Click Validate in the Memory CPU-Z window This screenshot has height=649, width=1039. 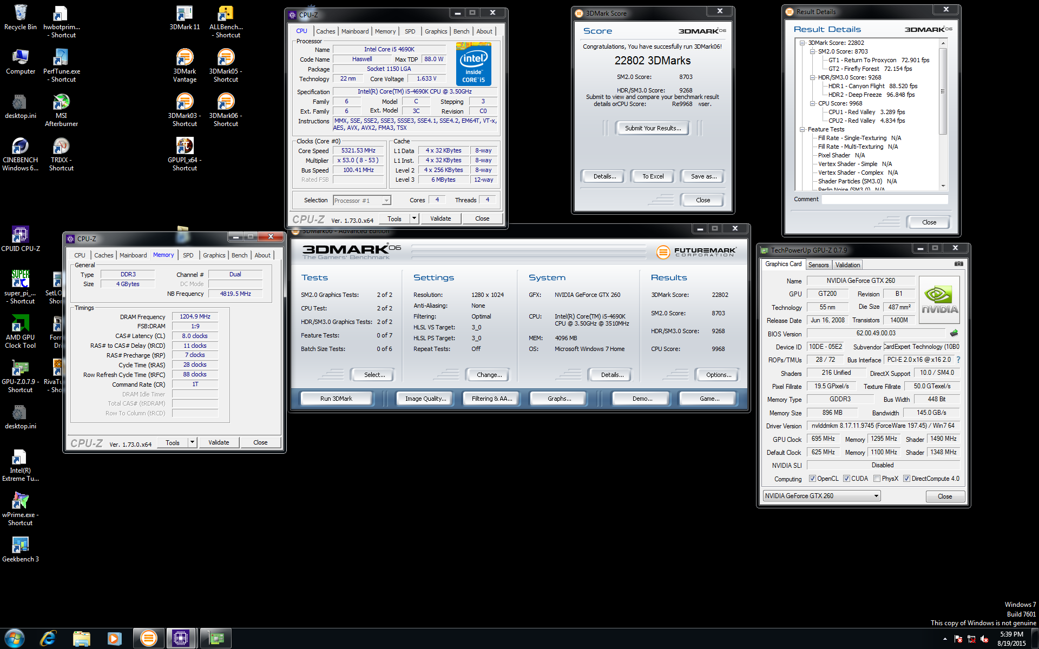click(219, 442)
